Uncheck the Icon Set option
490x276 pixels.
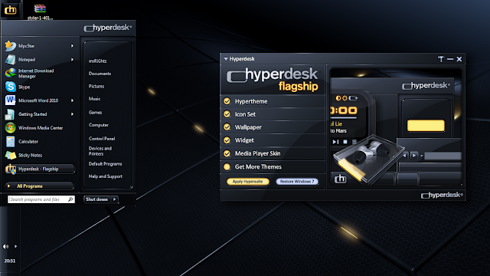point(227,114)
